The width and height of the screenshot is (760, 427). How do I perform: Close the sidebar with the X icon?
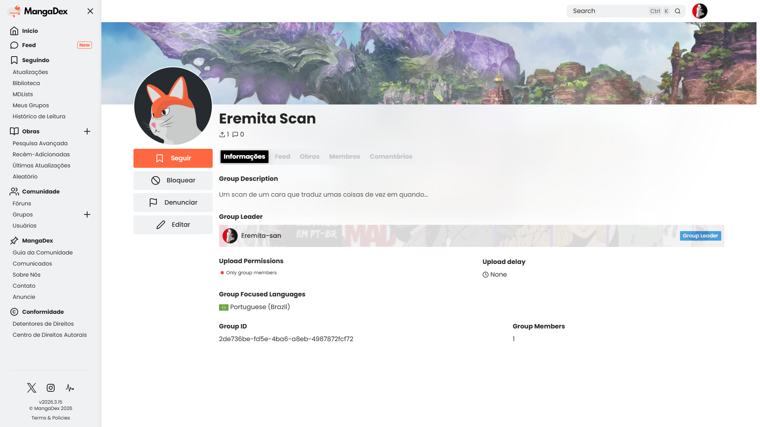[x=90, y=11]
